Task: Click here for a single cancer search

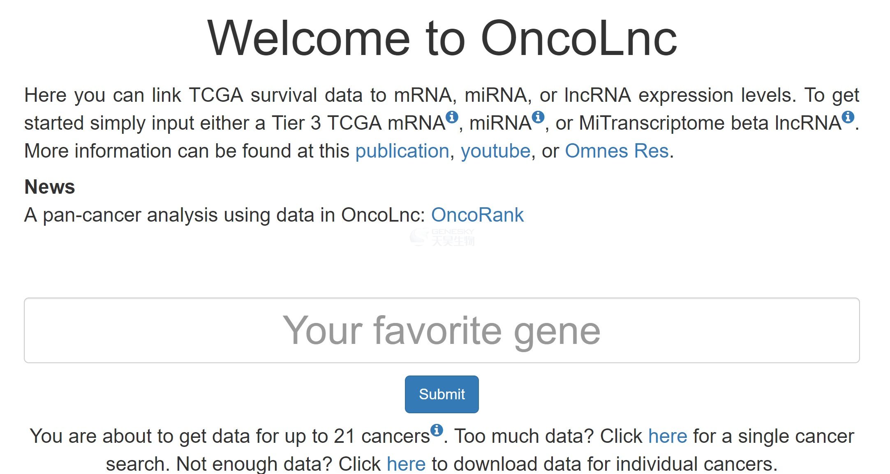Action: [x=668, y=436]
